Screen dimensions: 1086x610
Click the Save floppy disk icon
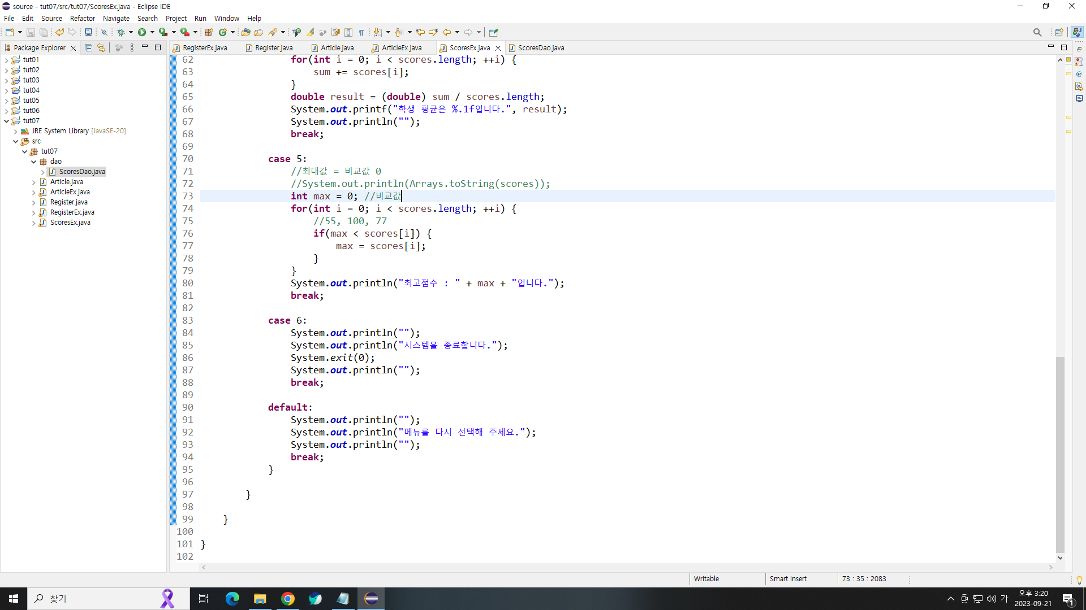click(31, 32)
